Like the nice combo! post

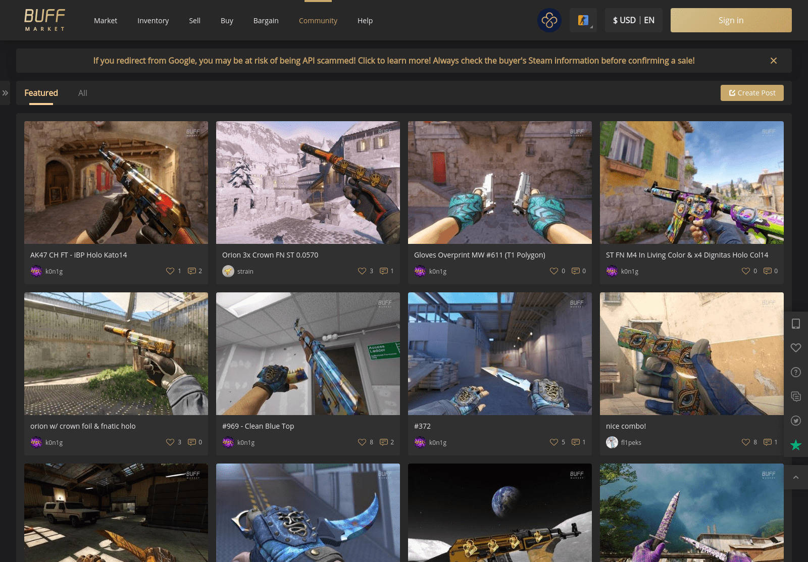746,442
